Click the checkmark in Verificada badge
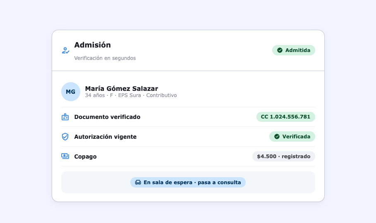This screenshot has height=223, width=376. 277,137
